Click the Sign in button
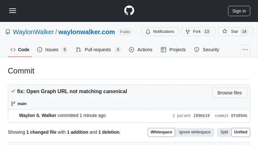The image size is (258, 145). pyautogui.click(x=239, y=11)
